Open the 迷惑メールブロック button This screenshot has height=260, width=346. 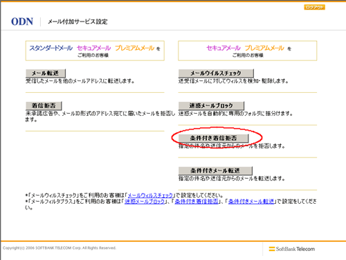click(x=211, y=105)
